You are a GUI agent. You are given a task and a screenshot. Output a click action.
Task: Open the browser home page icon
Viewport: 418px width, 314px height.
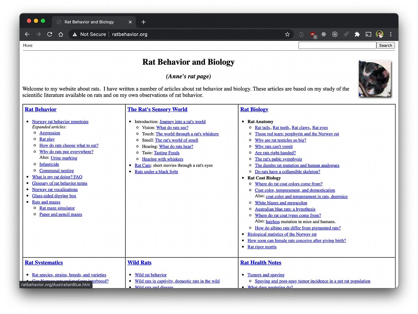61,34
